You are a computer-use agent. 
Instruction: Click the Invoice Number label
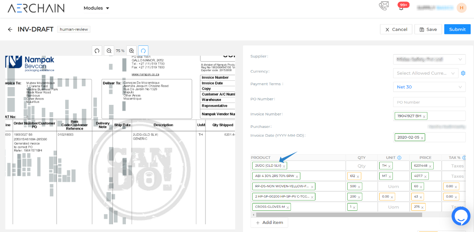pos(267,114)
